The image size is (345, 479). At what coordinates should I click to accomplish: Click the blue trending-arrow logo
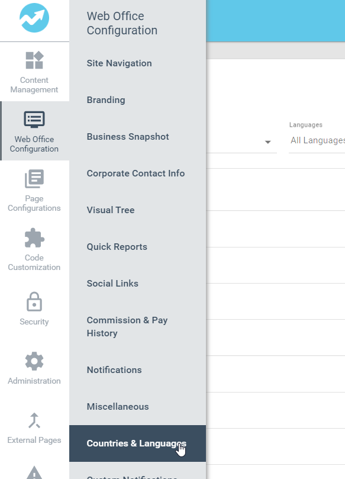[34, 18]
